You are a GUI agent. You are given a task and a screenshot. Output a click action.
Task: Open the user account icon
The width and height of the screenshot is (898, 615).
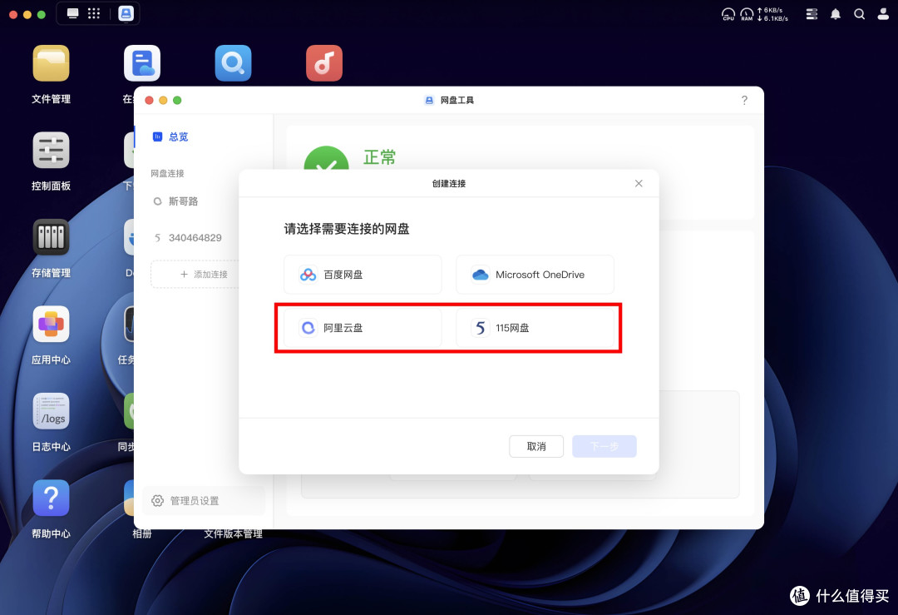point(883,14)
